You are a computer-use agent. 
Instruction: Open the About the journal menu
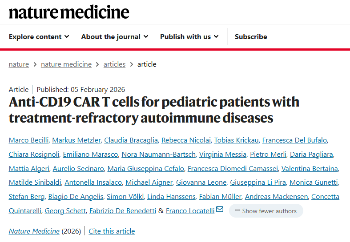coord(114,37)
